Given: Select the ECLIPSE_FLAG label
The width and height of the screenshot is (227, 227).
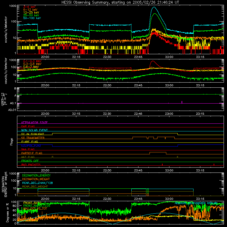Looking at the screenshot, I should pyautogui.click(x=31, y=146).
